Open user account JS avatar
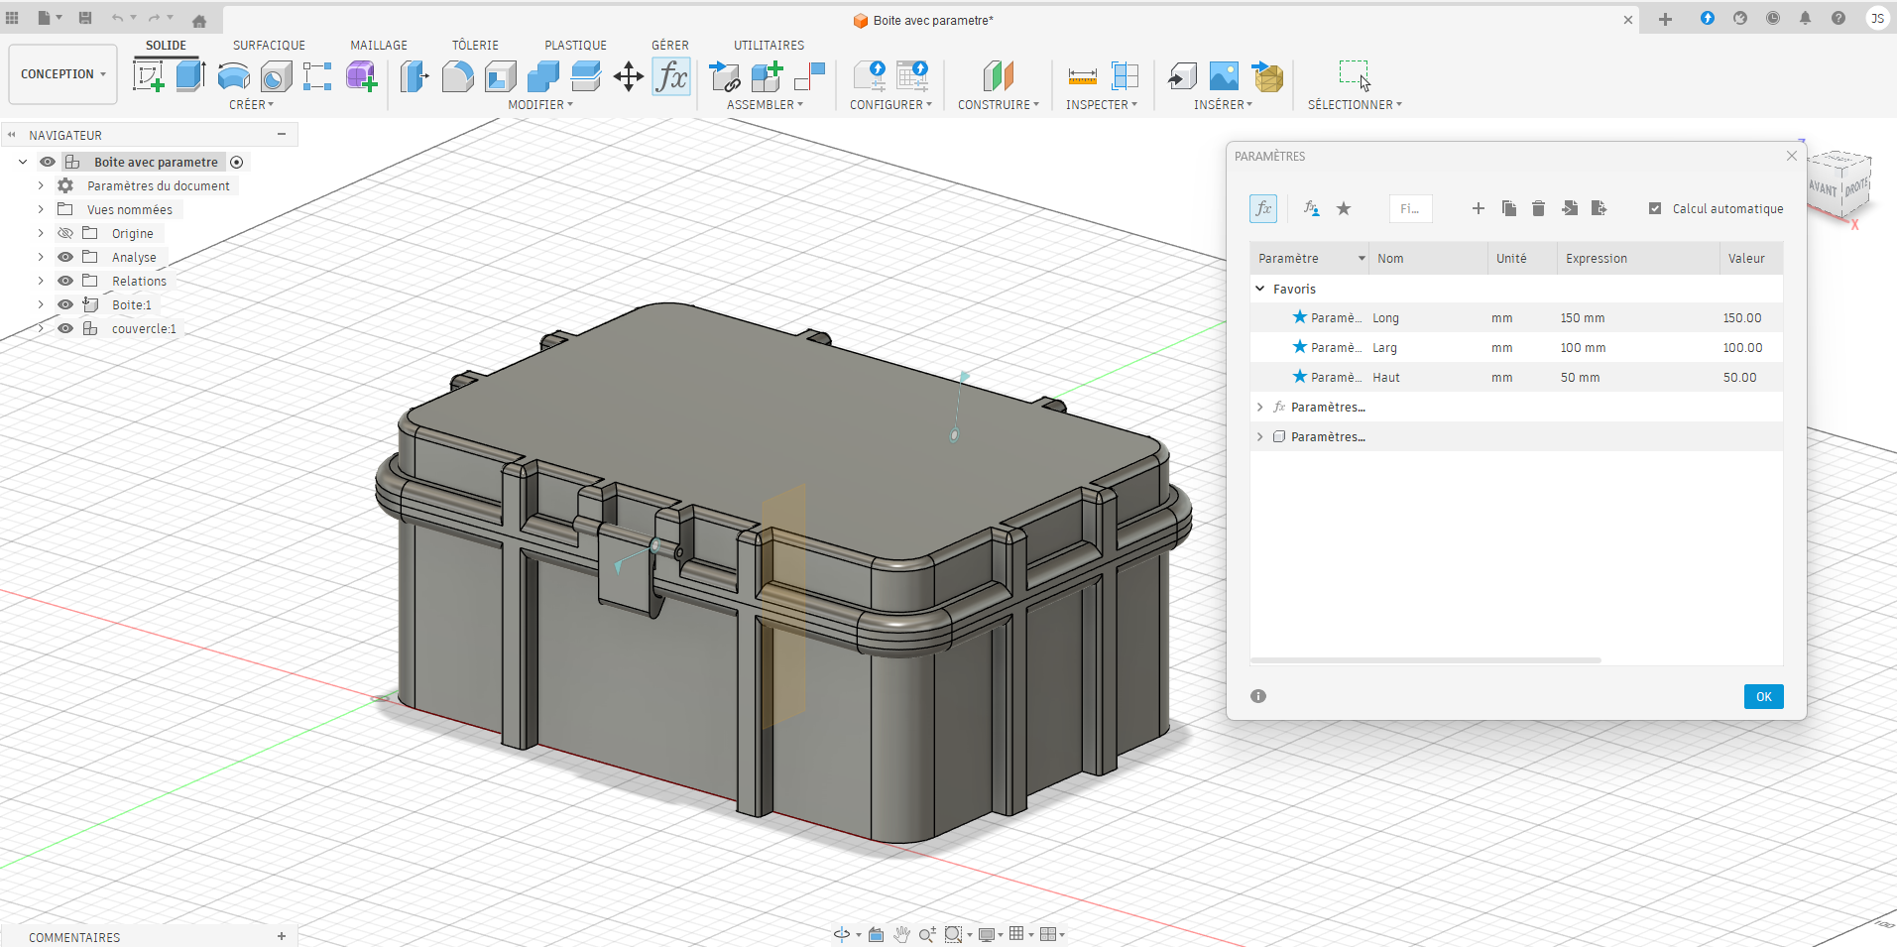The height and width of the screenshot is (947, 1897). pyautogui.click(x=1877, y=18)
